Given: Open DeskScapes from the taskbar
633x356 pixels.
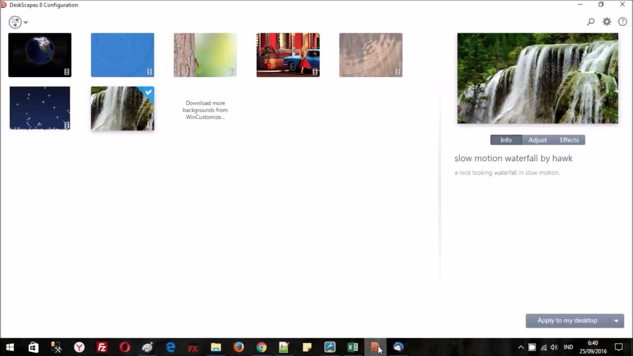Looking at the screenshot, I should point(375,347).
